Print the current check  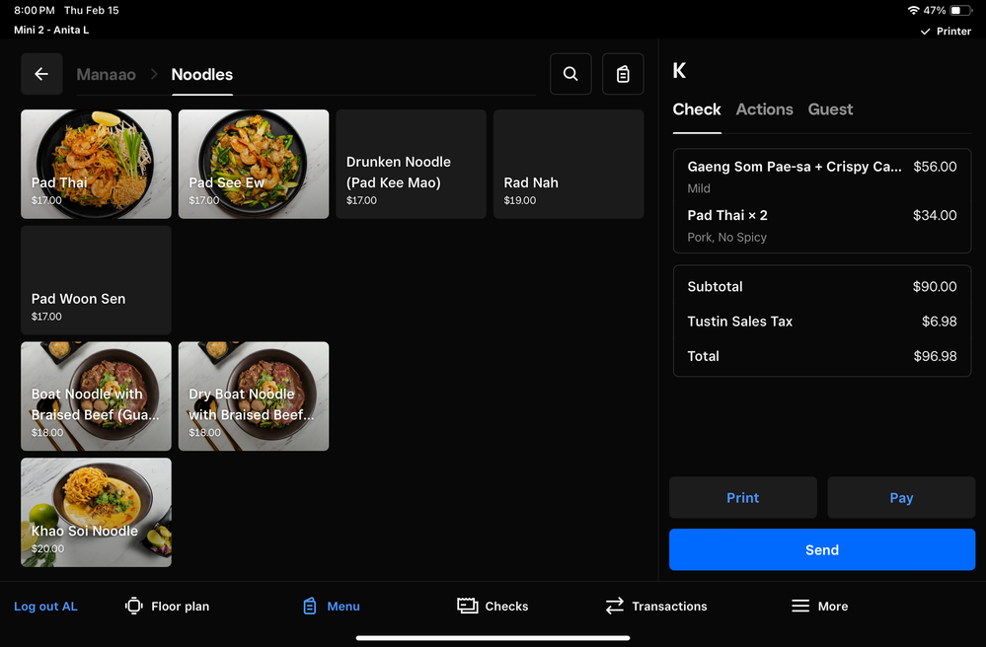coord(742,498)
